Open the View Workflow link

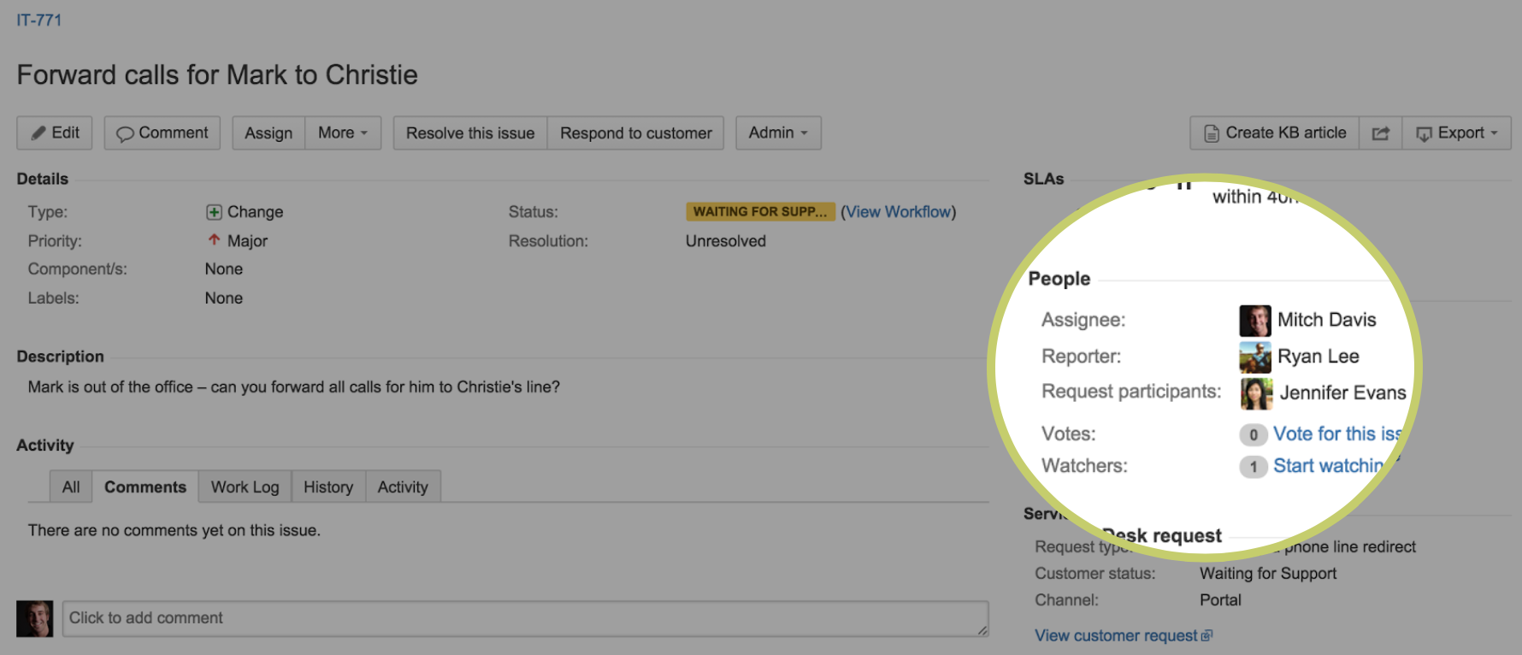(x=898, y=212)
